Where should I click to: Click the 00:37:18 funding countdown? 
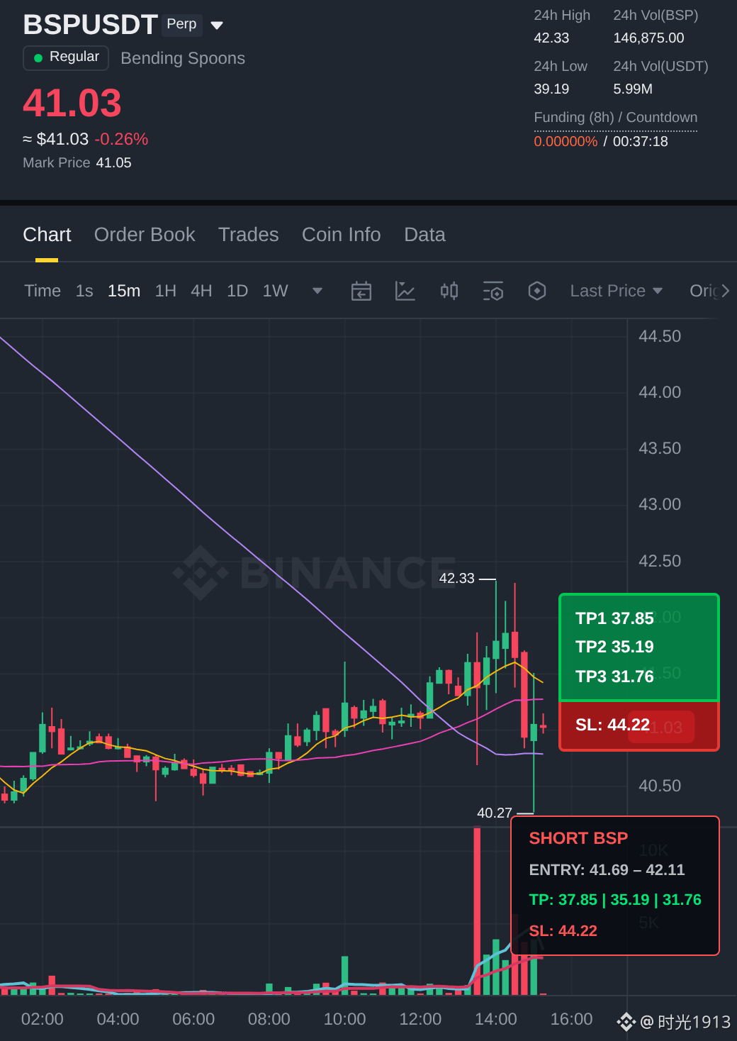tap(641, 141)
